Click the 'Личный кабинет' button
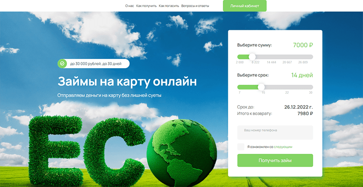Screen dimensions: 363x187 click(245, 6)
